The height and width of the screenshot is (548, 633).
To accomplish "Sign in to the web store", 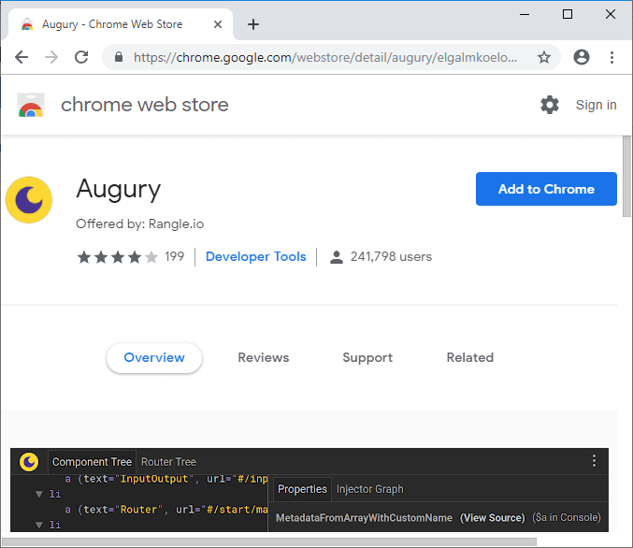I will [596, 105].
